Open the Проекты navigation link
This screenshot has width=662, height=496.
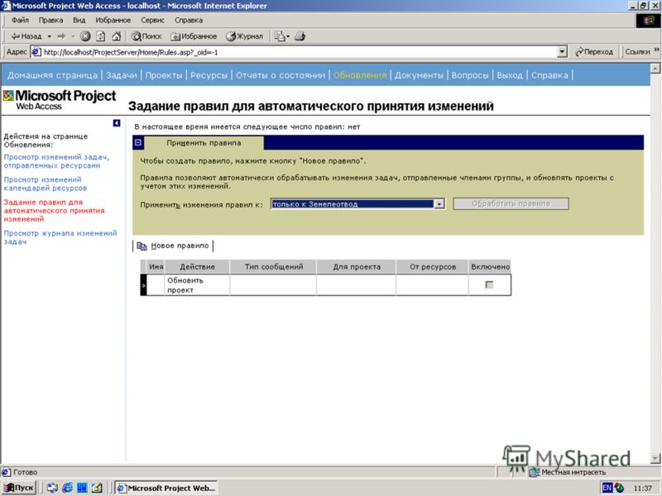(164, 75)
